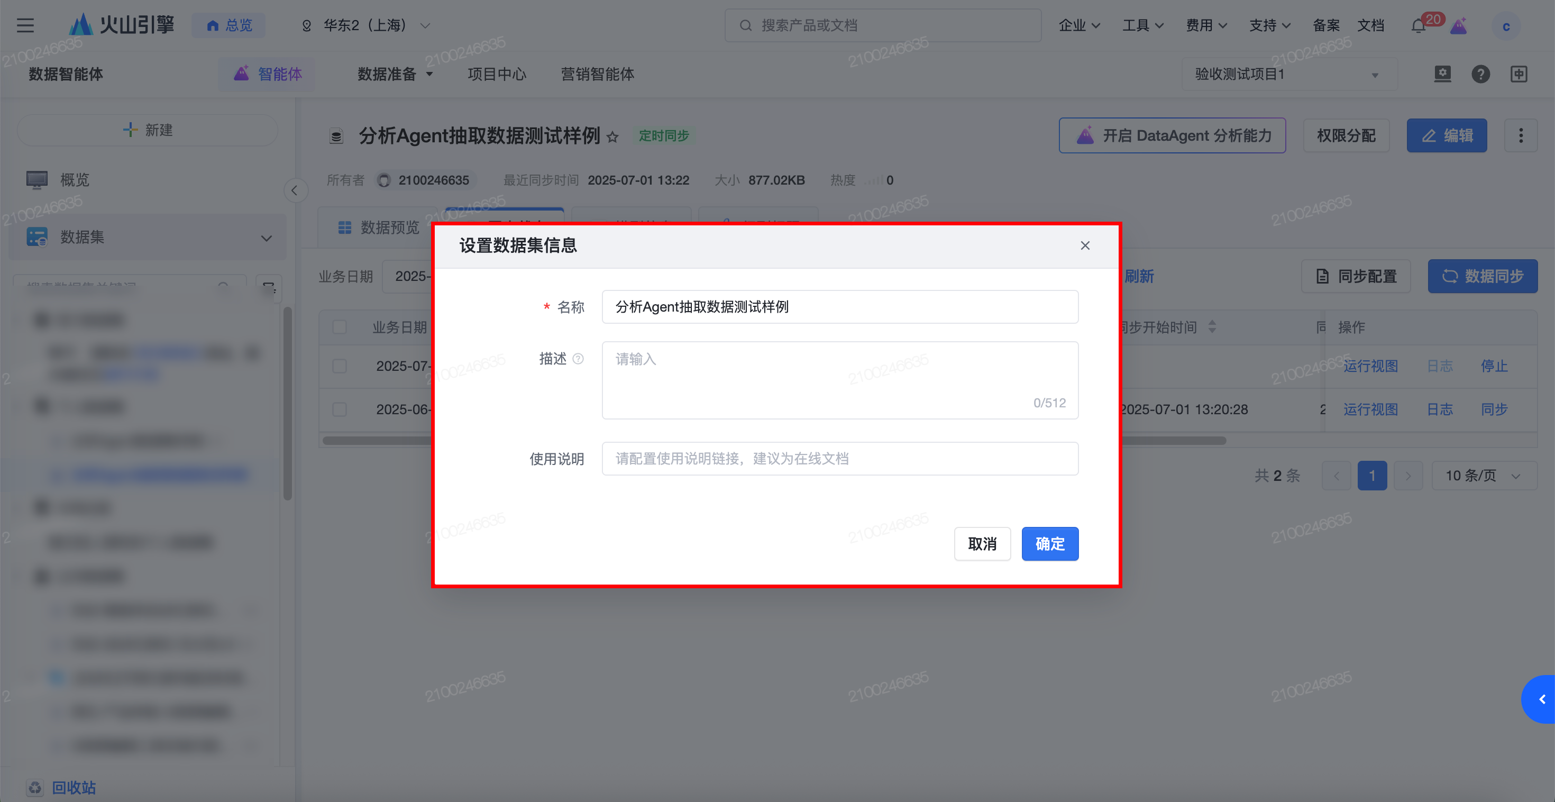The image size is (1555, 802).
Task: Collapse the sidebar with arrow icon
Action: coord(295,191)
